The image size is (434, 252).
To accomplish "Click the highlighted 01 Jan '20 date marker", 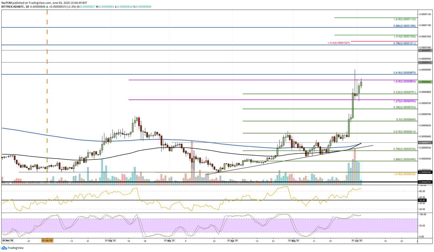I will (47, 240).
